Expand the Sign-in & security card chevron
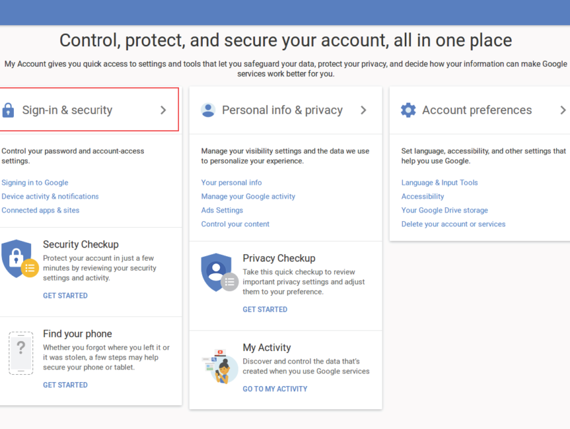570x429 pixels. coord(163,110)
